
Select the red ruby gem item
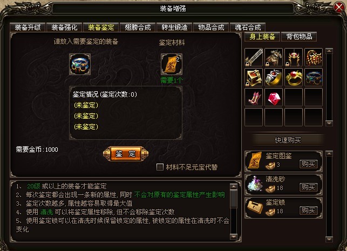tap(274, 97)
